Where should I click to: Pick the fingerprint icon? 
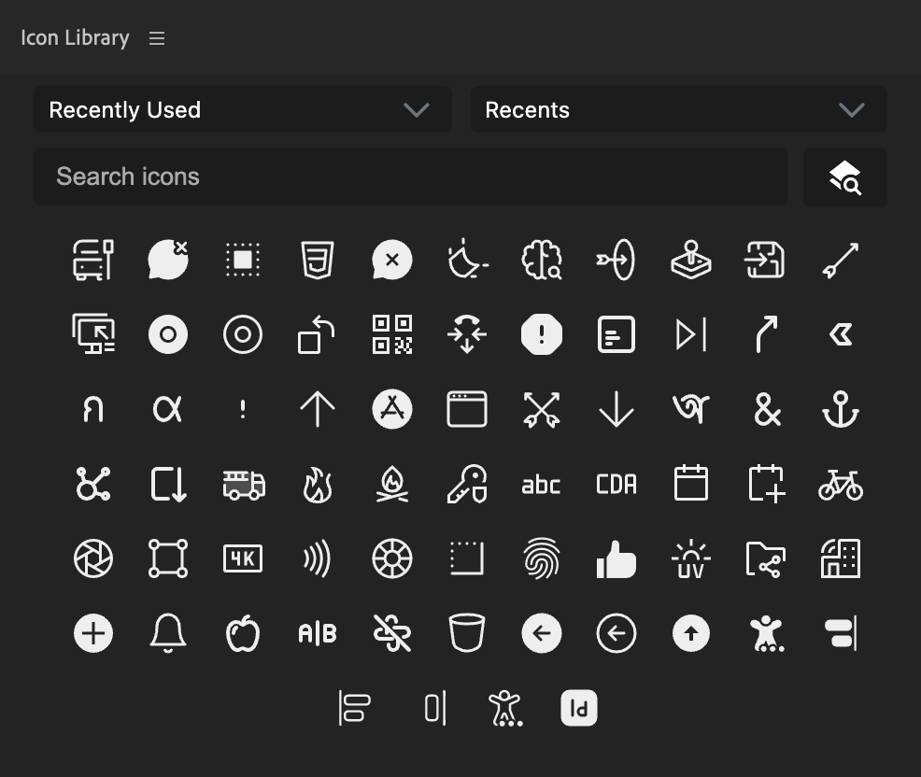[x=541, y=558]
